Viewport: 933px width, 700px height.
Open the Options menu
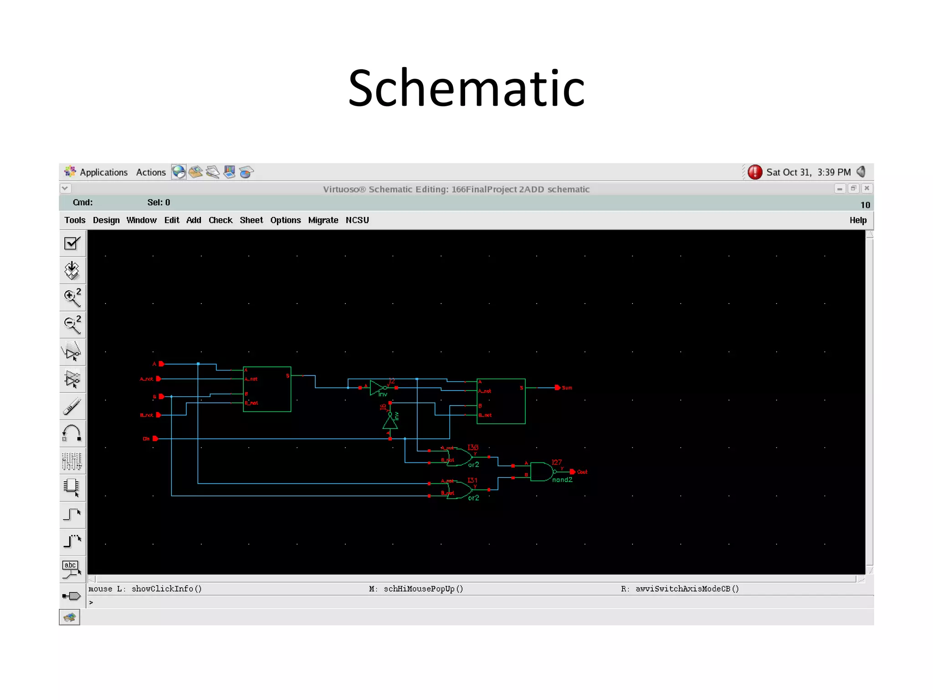click(286, 220)
